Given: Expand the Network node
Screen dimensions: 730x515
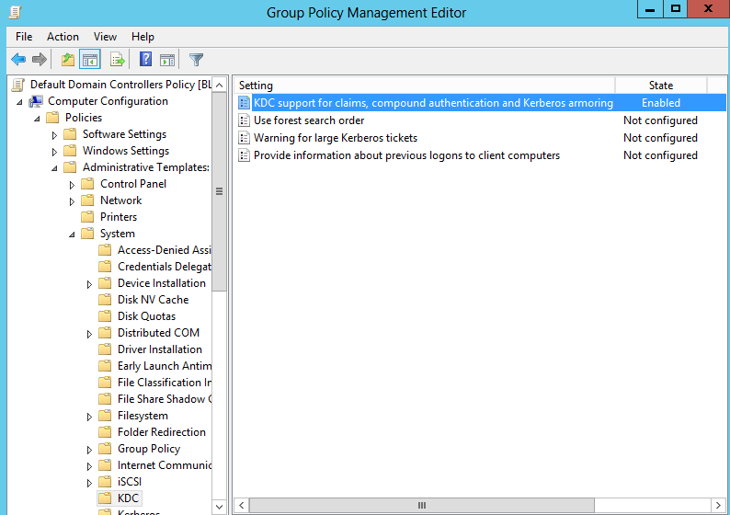Looking at the screenshot, I should pyautogui.click(x=72, y=201).
